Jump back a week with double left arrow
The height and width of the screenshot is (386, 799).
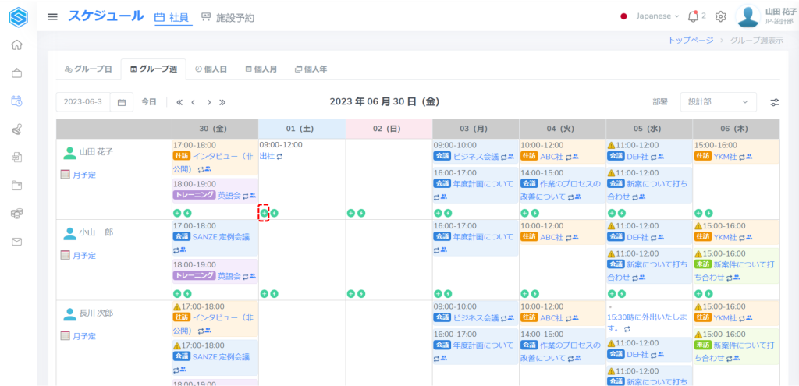[x=179, y=102]
